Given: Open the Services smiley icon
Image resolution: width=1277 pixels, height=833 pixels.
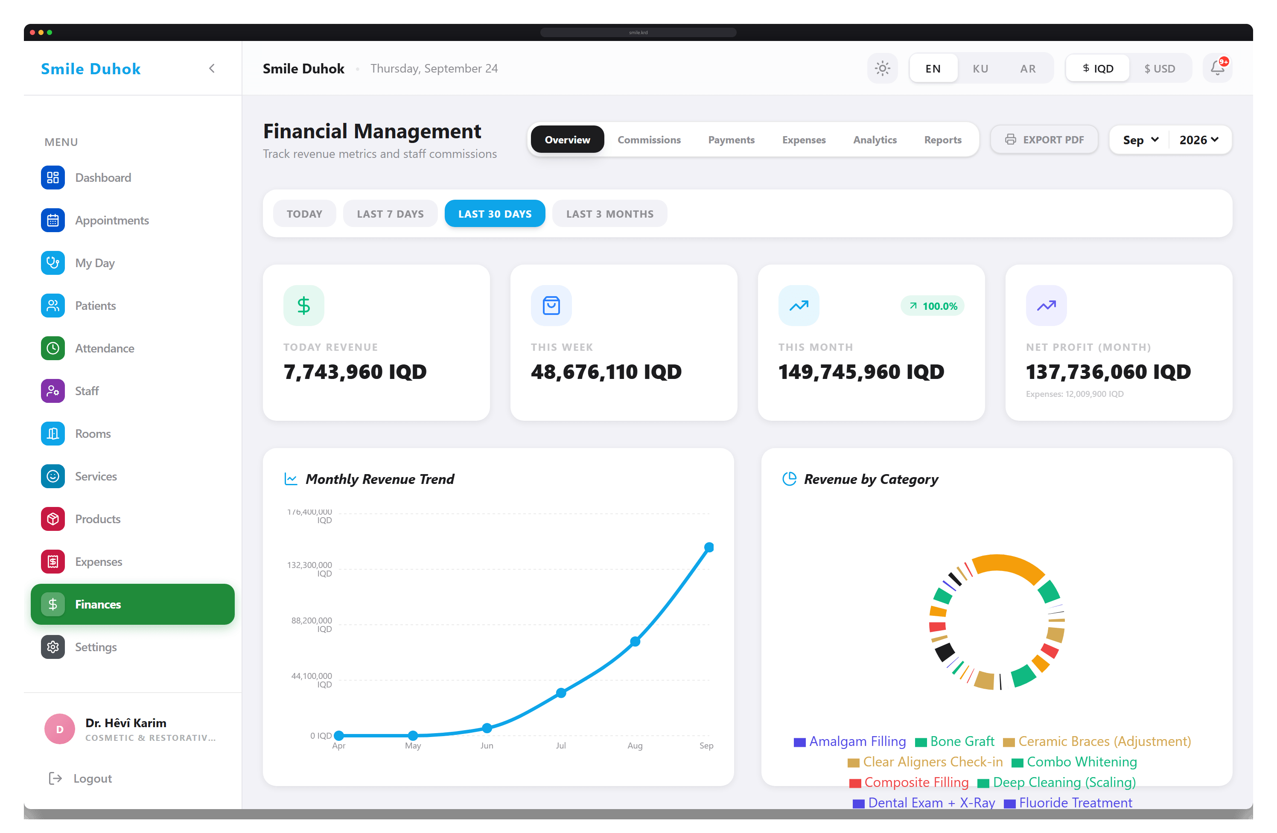Looking at the screenshot, I should point(52,476).
